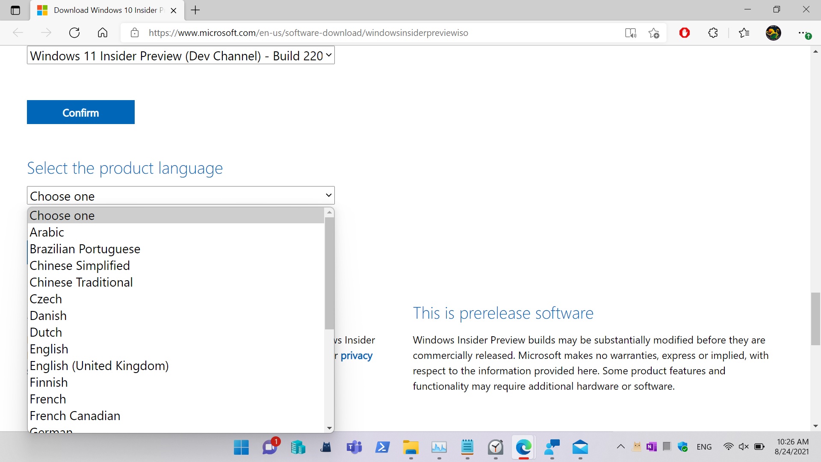
Task: Open the browser Extensions puzzle icon
Action: click(713, 33)
